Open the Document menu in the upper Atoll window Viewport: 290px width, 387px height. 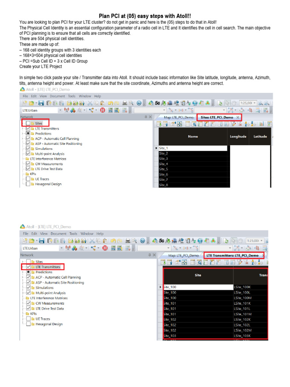pos(57,96)
